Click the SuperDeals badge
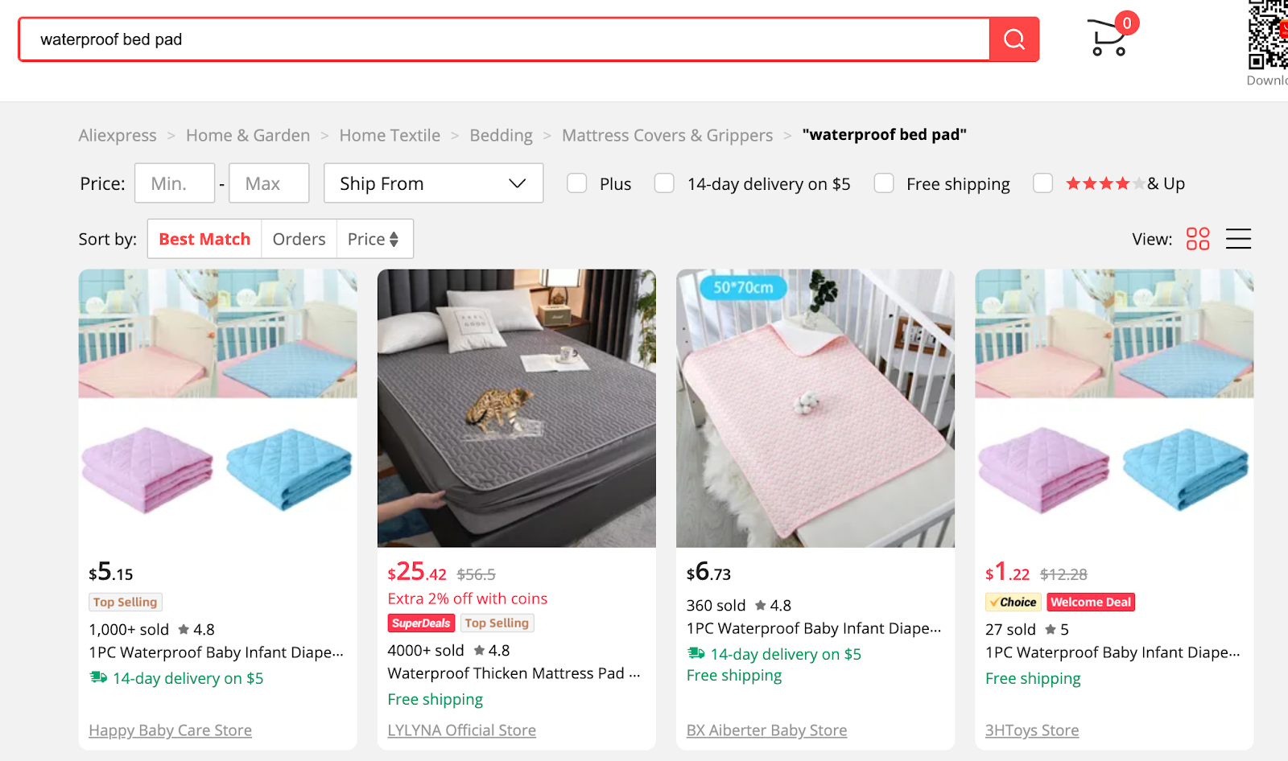 421,623
